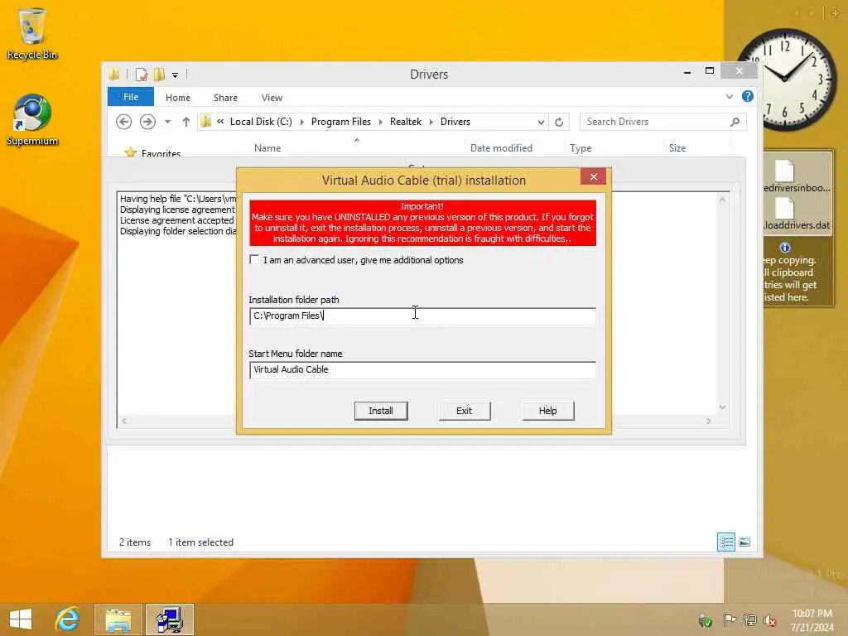Go back in Drivers Explorer window
This screenshot has width=848, height=636.
124,122
